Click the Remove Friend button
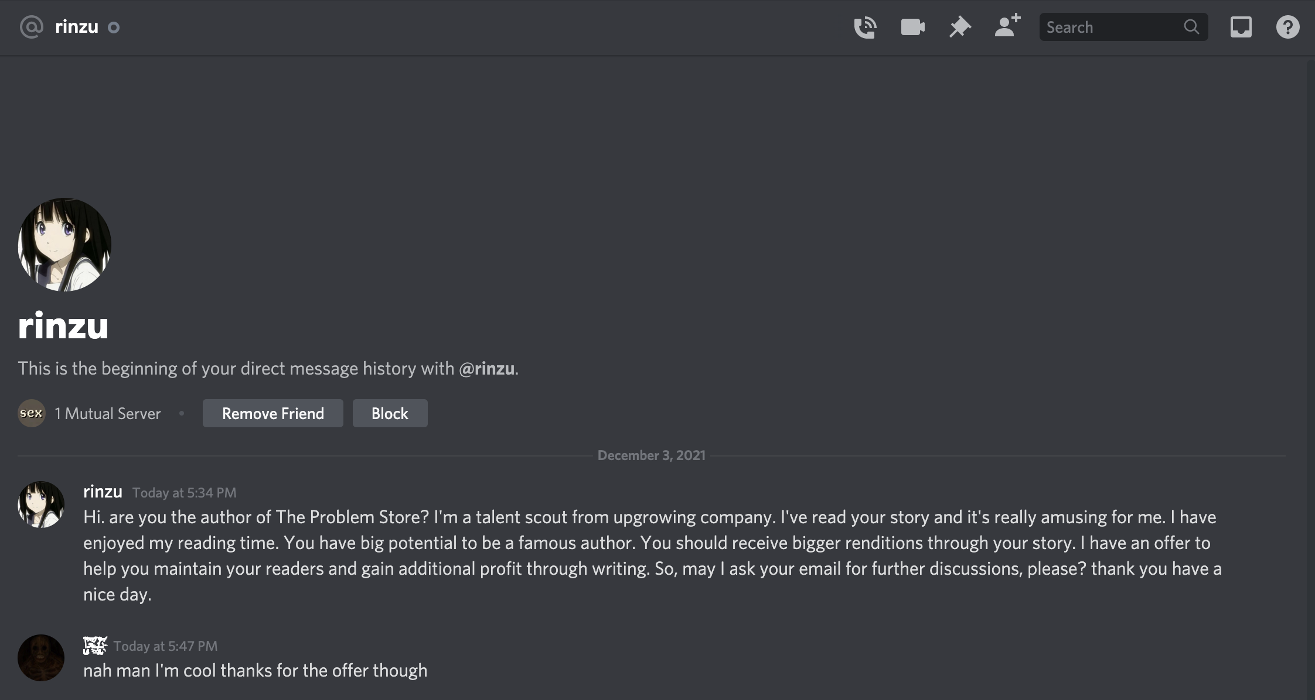The width and height of the screenshot is (1315, 700). click(272, 413)
